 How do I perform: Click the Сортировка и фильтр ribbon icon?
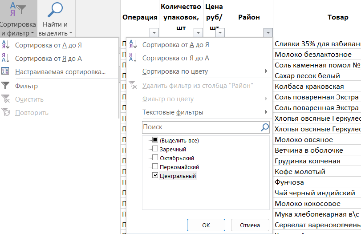click(18, 10)
